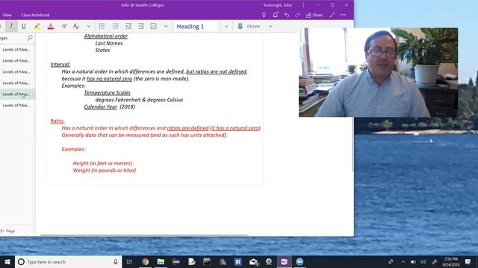Launch Chrome from the taskbar
This screenshot has width=478, height=268.
click(146, 261)
